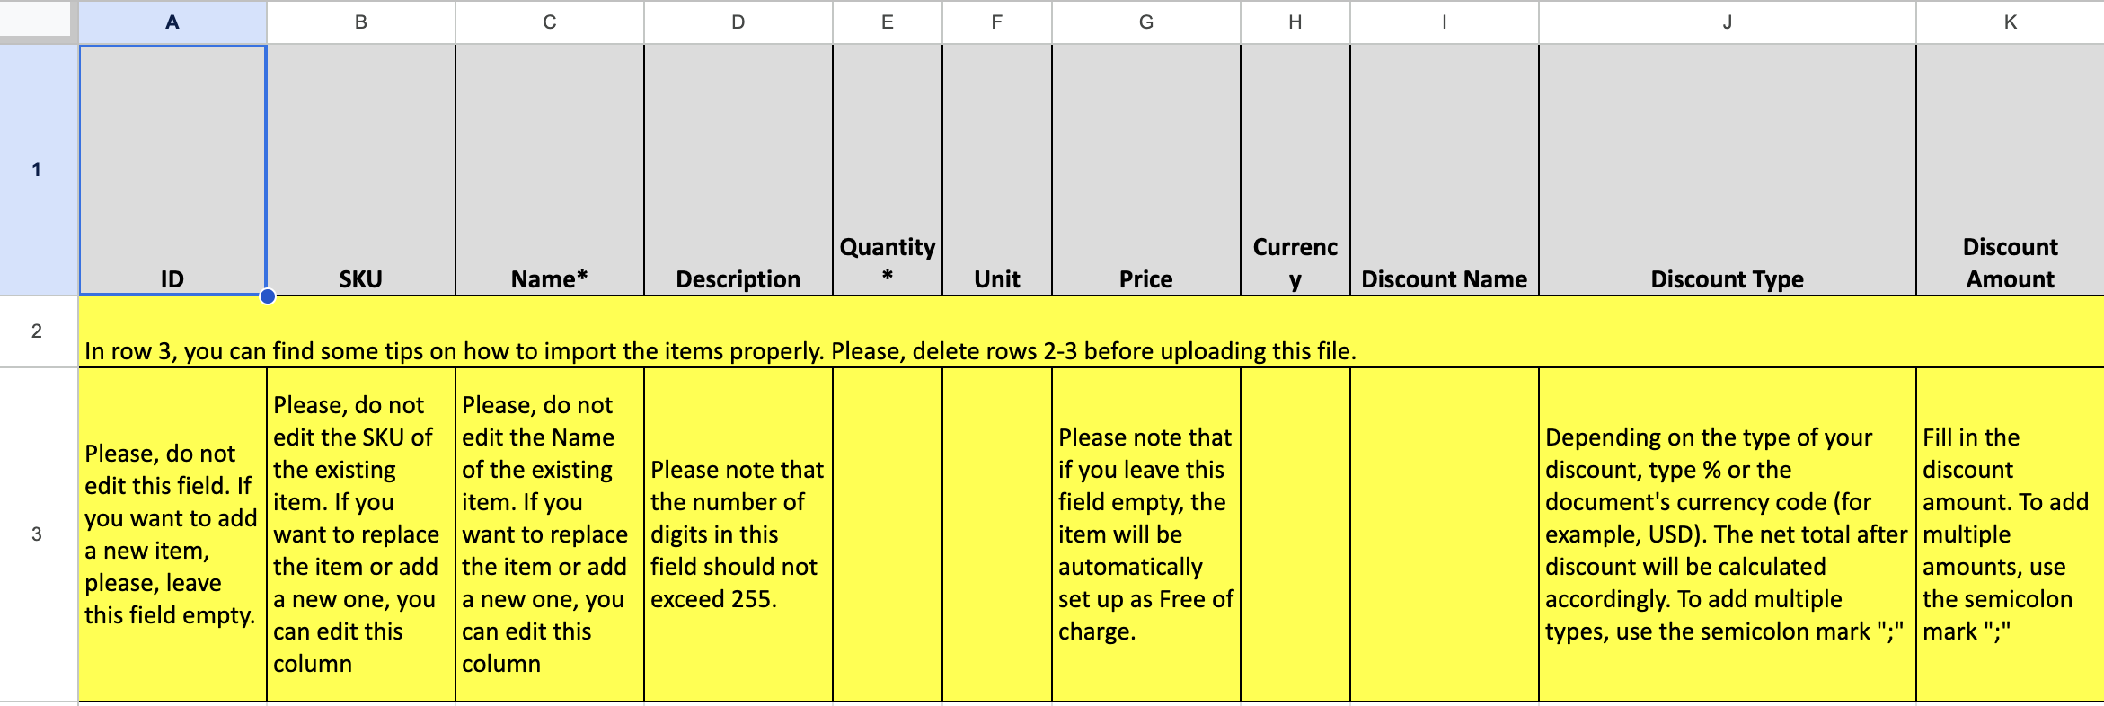The width and height of the screenshot is (2104, 706).
Task: Select the Description header cell
Action: [x=738, y=170]
